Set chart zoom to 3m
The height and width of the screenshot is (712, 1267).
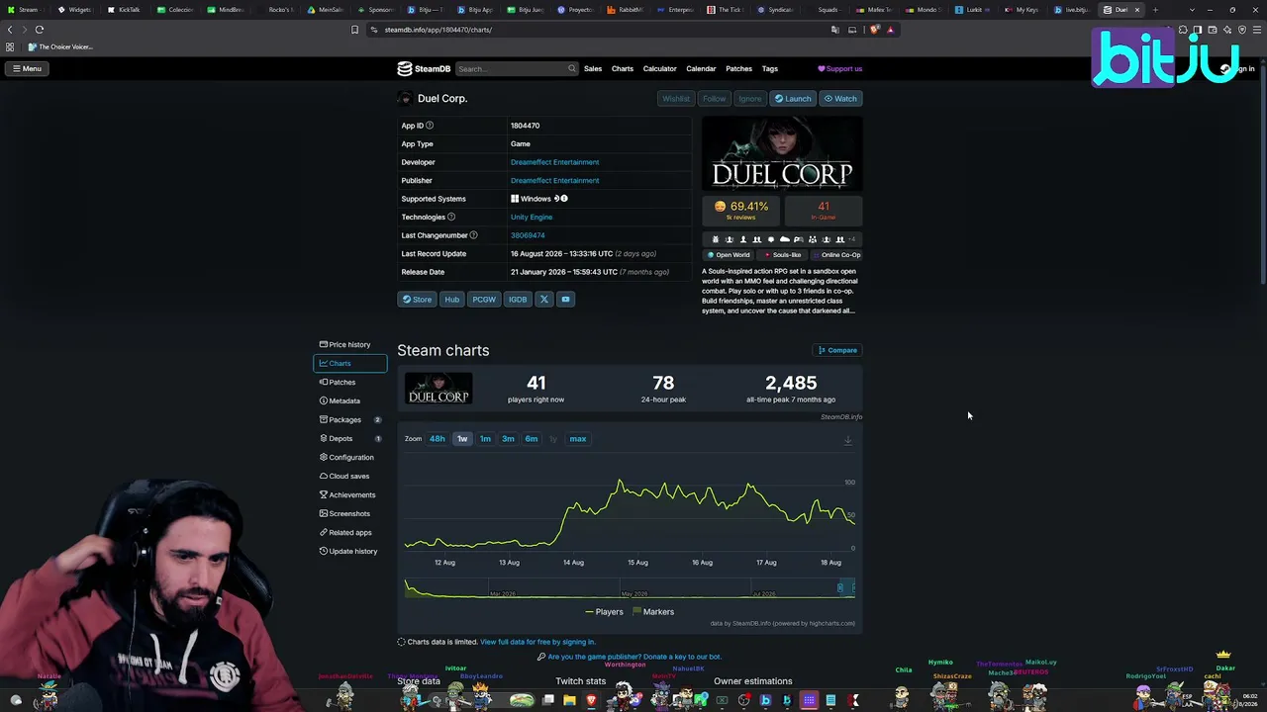pos(508,439)
